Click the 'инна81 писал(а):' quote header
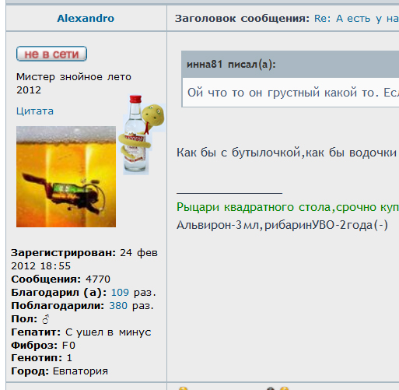Screen dimensions: 399x390 [231, 65]
